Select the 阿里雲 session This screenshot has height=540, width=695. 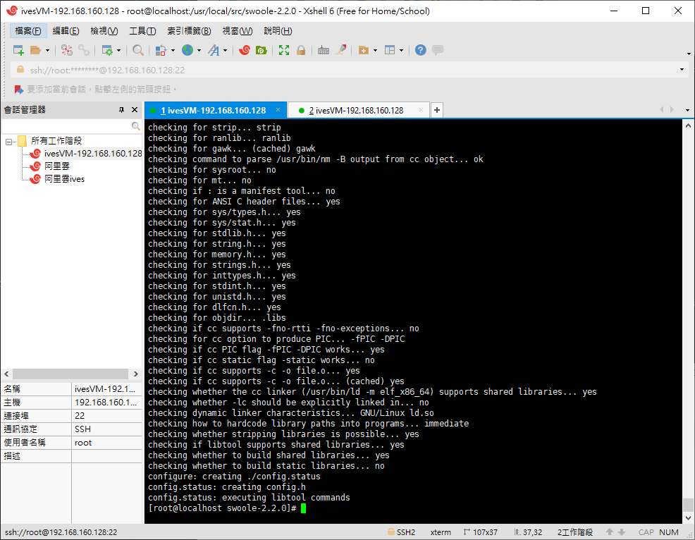(56, 166)
